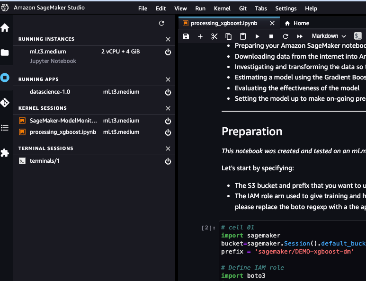Viewport: 366px width, 281px height.
Task: Restart the kernel
Action: tap(286, 36)
